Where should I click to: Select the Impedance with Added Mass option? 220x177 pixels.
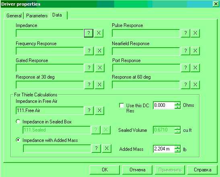pyautogui.click(x=18, y=140)
